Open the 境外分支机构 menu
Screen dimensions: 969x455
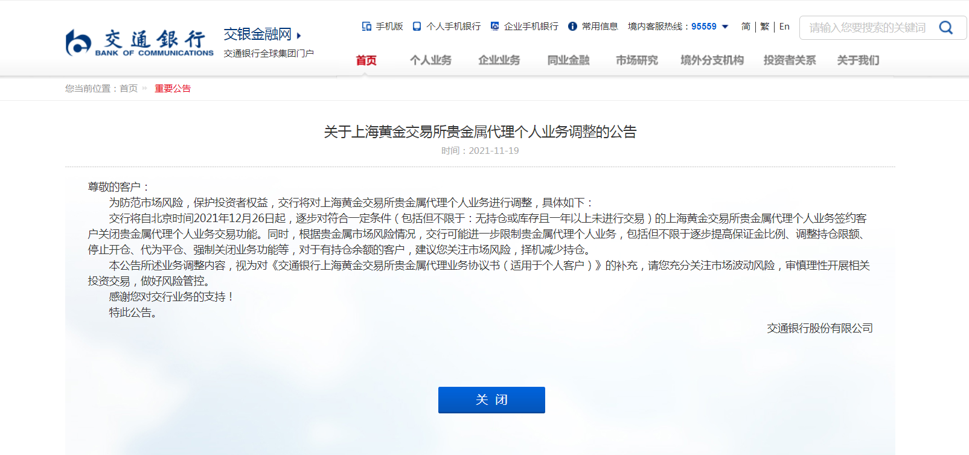point(712,60)
